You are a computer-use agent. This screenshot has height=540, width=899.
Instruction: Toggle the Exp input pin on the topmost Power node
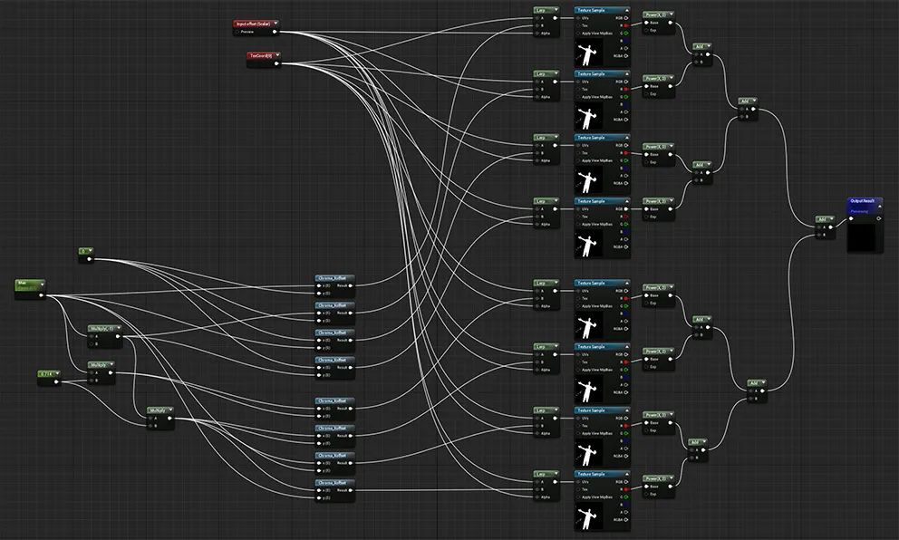(646, 31)
